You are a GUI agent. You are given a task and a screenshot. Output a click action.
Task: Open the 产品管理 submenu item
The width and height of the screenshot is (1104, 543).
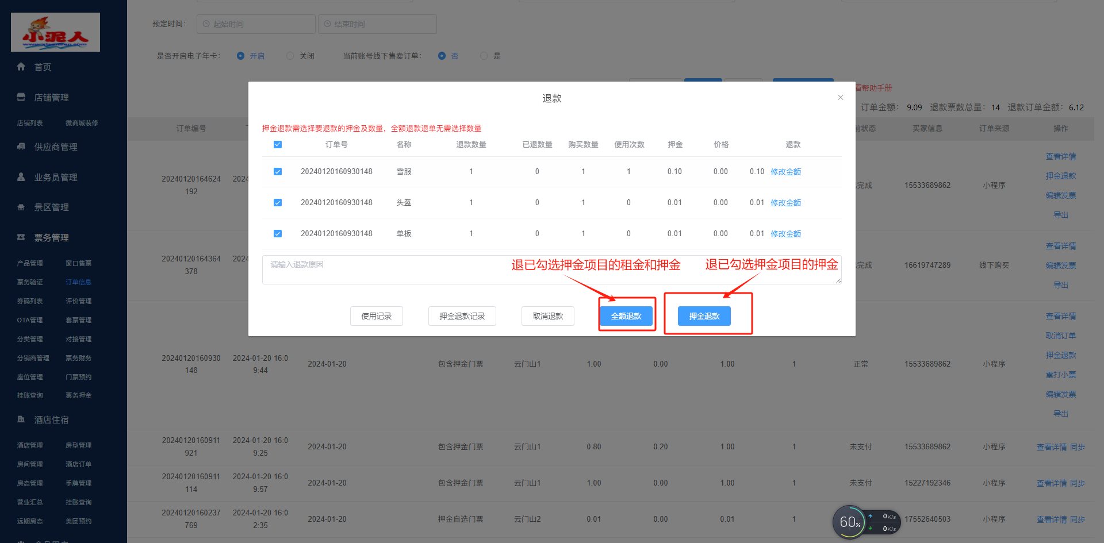30,263
